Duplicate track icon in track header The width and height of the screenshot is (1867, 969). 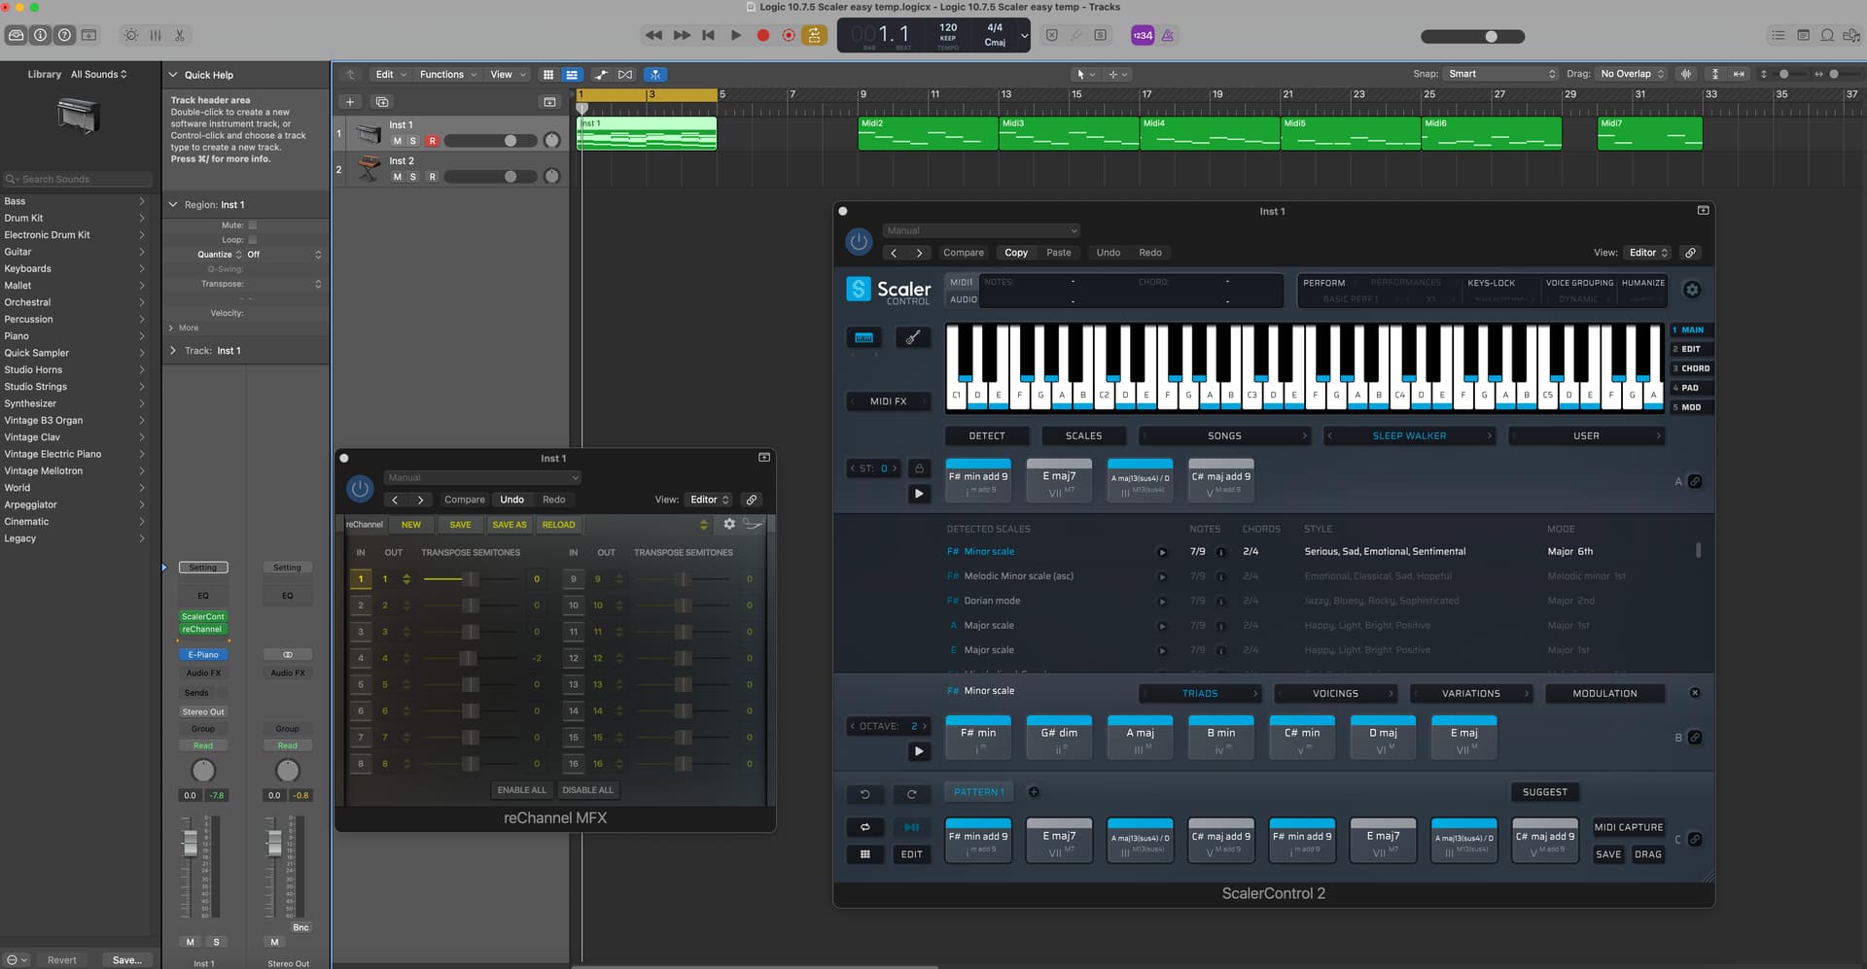point(382,101)
